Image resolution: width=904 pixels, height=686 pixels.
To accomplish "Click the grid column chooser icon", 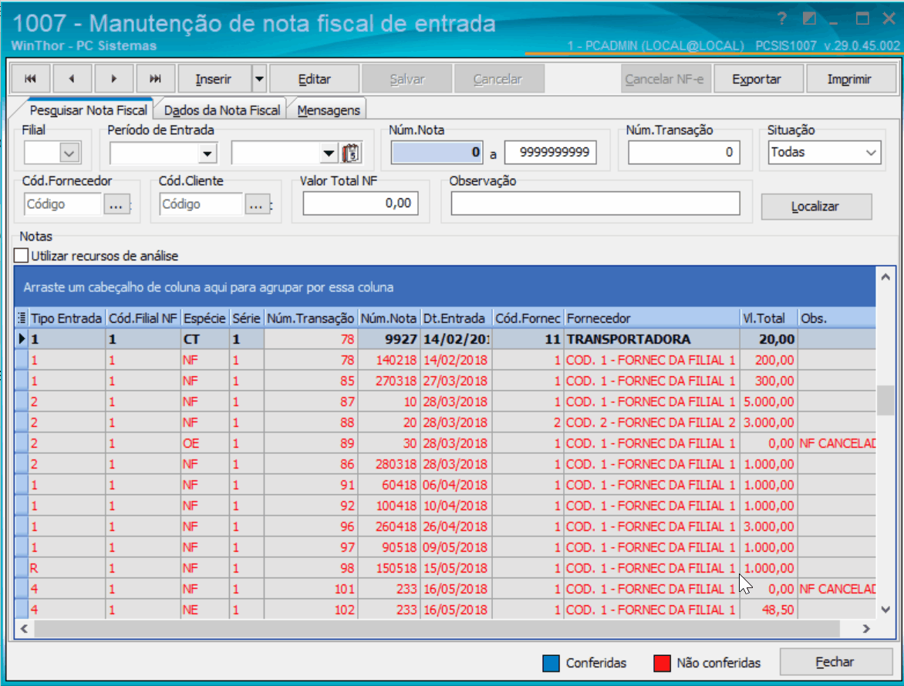I will tap(22, 318).
